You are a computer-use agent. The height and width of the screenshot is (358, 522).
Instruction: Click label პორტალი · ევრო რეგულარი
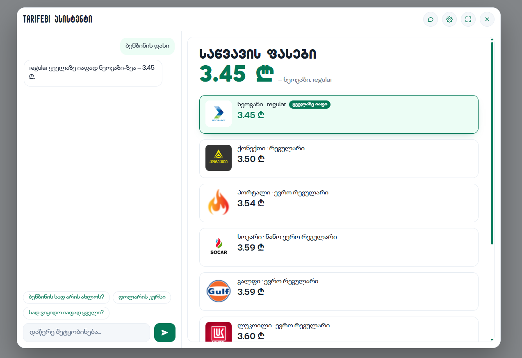click(283, 193)
